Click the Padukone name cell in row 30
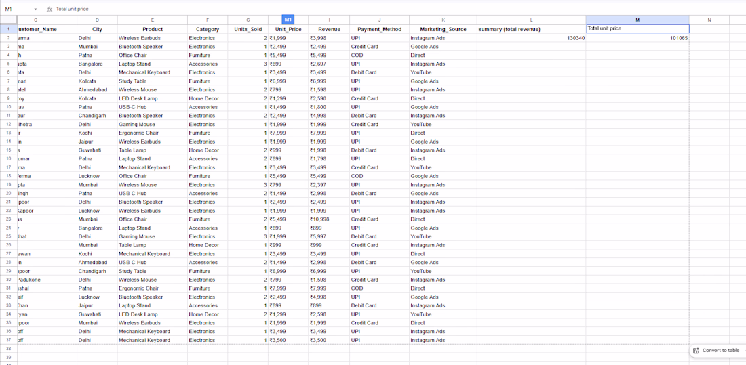Image resolution: width=746 pixels, height=365 pixels. coord(47,280)
